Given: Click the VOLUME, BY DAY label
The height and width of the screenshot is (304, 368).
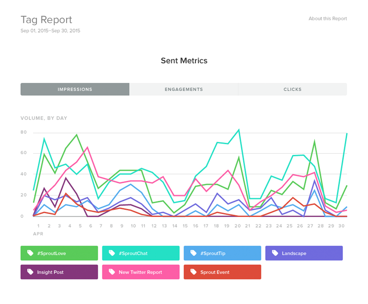Looking at the screenshot, I should click(44, 118).
